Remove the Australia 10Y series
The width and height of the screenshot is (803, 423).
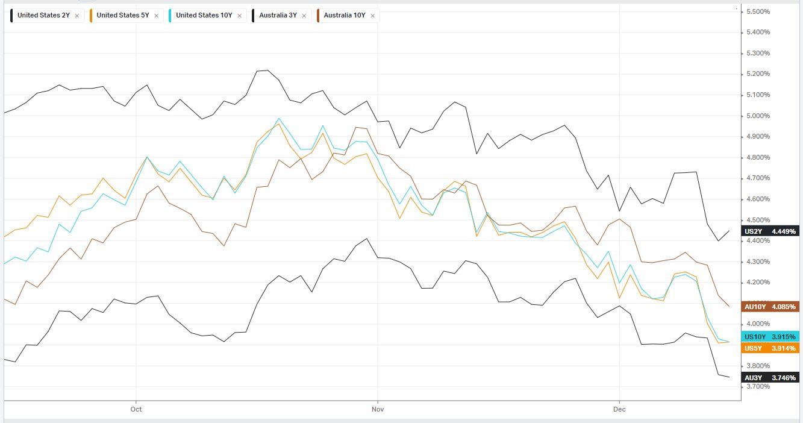click(372, 16)
